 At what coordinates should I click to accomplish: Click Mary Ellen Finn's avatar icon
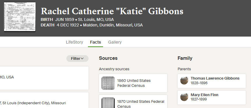[x=184, y=97]
